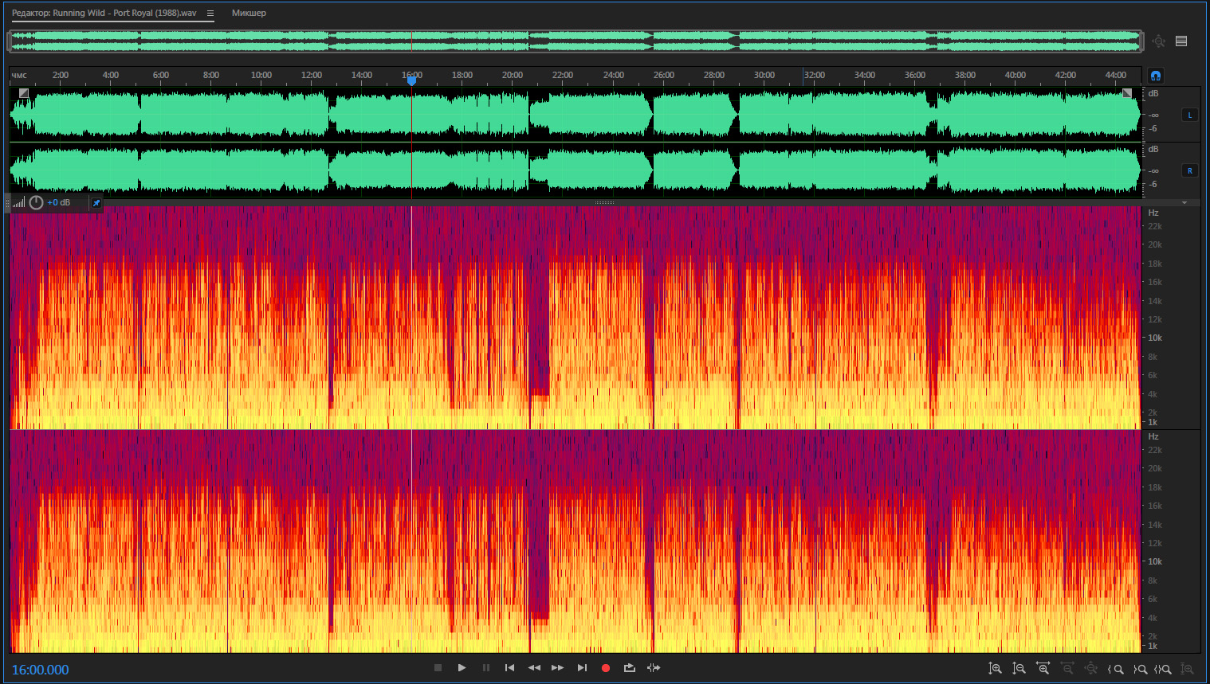The width and height of the screenshot is (1210, 684).
Task: Click the Play button in transport
Action: (462, 668)
